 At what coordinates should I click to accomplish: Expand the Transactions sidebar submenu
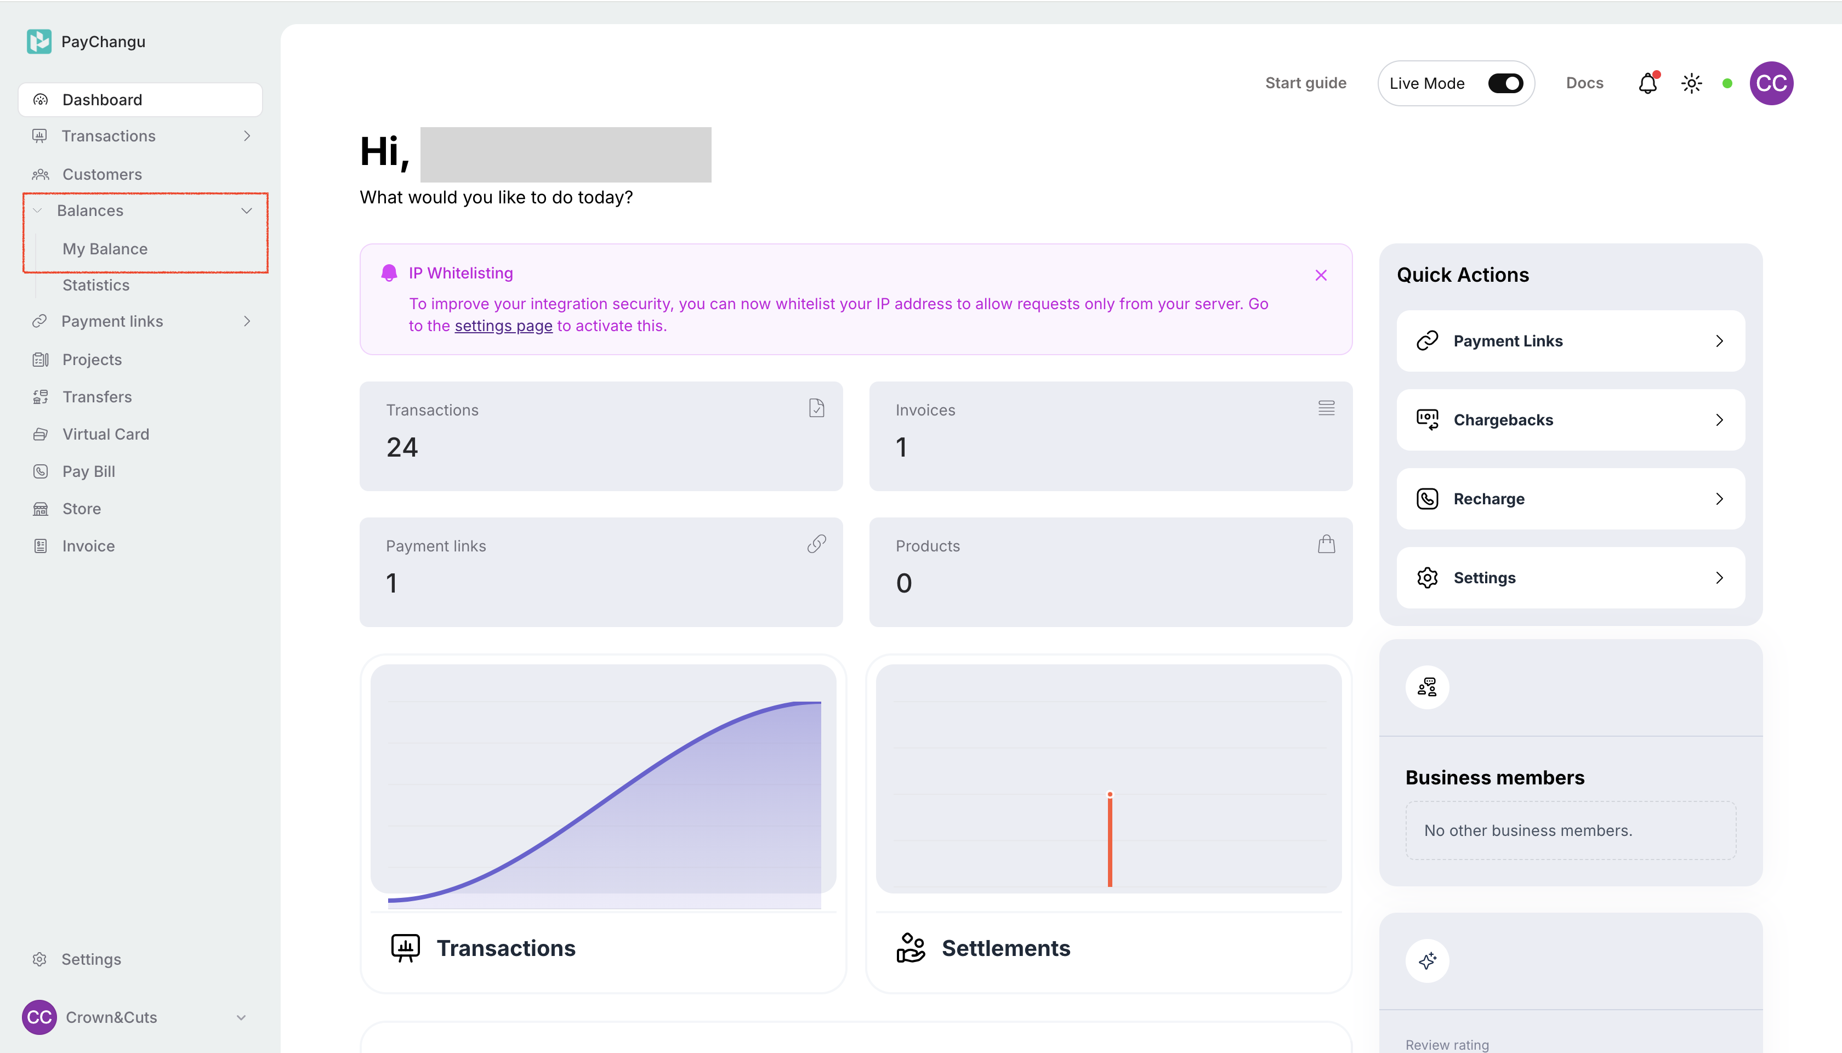pos(247,136)
